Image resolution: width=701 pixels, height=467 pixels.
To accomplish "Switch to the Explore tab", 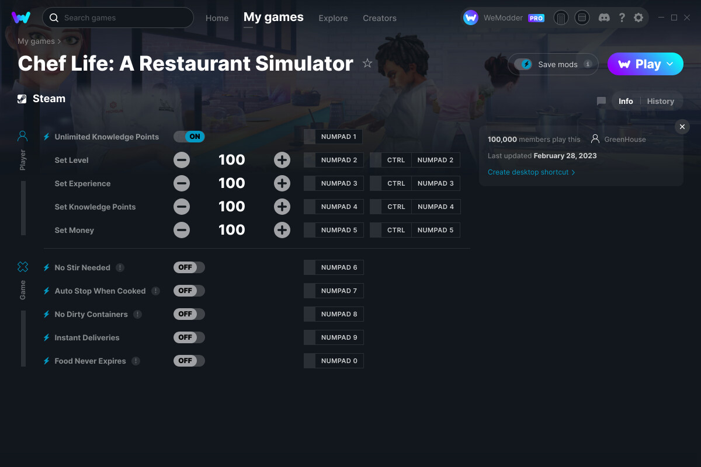I will click(333, 18).
